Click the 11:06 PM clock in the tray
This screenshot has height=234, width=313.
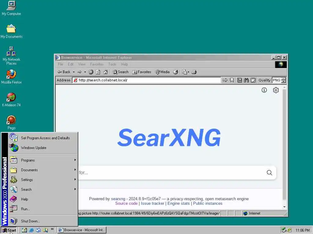point(303,230)
